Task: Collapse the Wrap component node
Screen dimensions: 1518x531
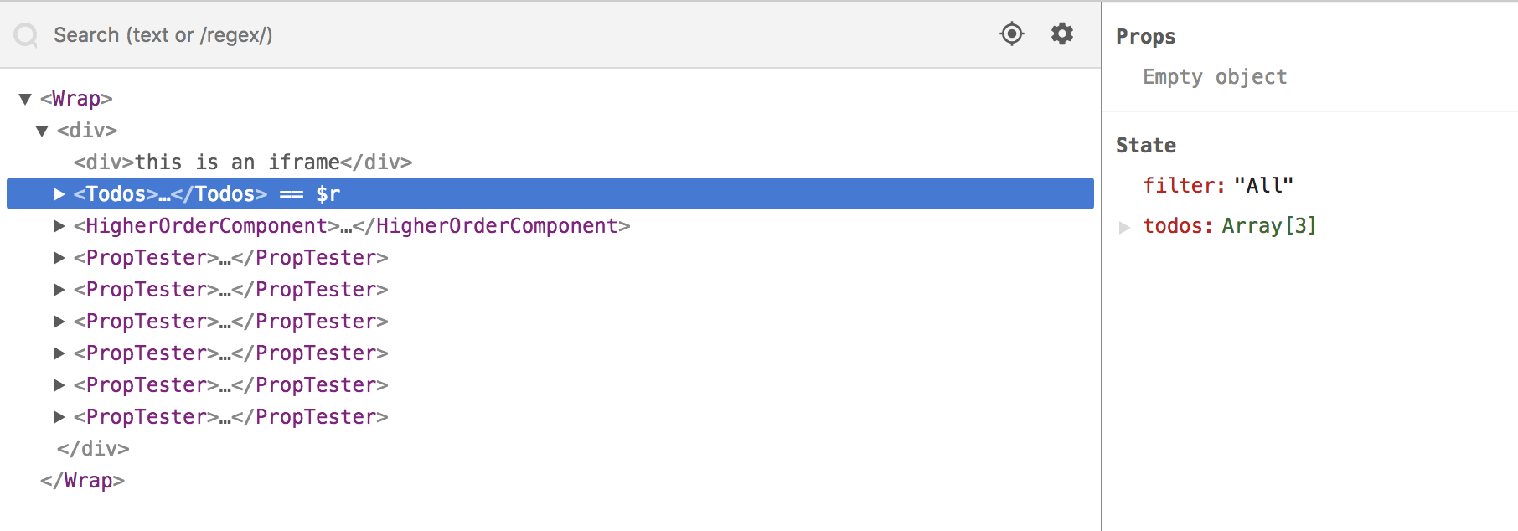Action: (x=23, y=98)
